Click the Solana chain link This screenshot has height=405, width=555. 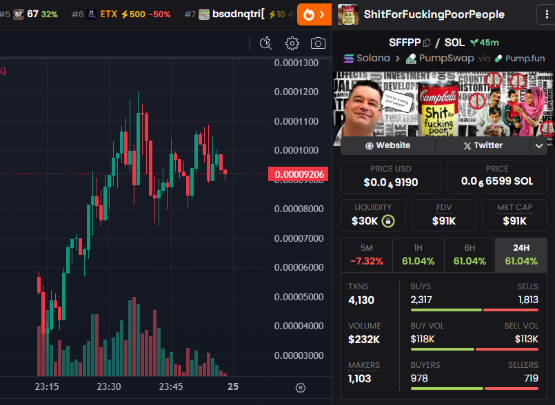pyautogui.click(x=367, y=59)
